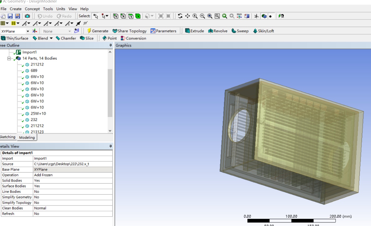
Task: Click the Generate lightning bolt button
Action: click(98, 31)
